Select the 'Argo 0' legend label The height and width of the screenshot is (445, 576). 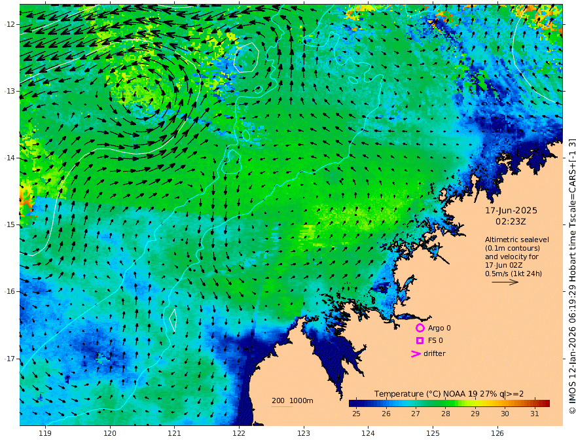[439, 328]
